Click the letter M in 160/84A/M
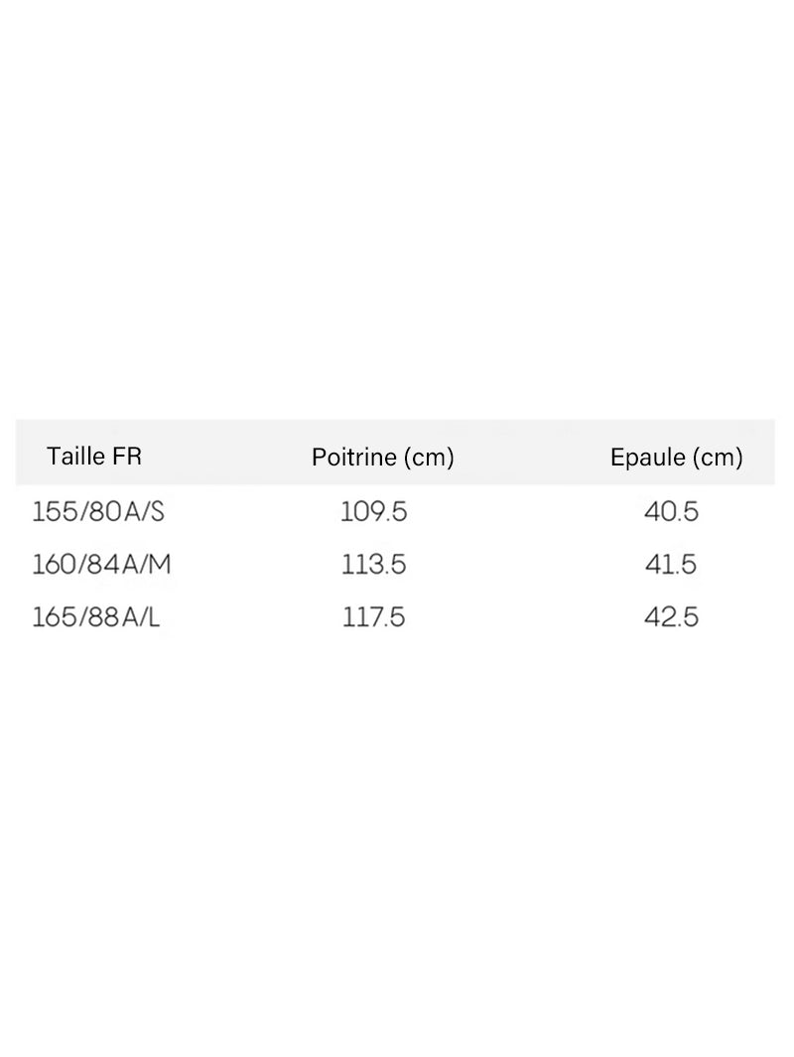The height and width of the screenshot is (1057, 794). point(161,564)
